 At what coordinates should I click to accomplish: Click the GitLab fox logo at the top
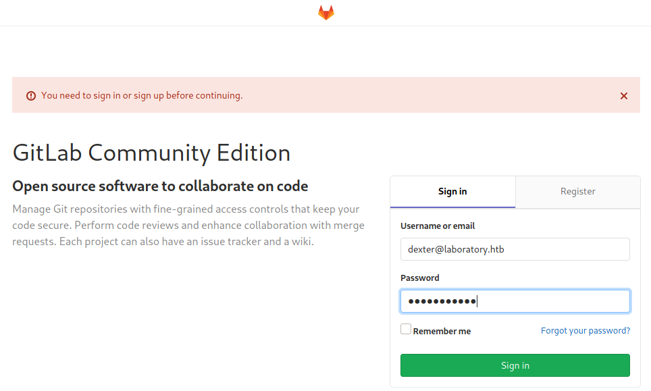click(325, 12)
